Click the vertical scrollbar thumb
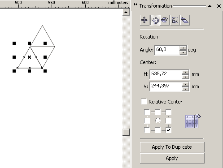223x168 pixels. (126, 132)
